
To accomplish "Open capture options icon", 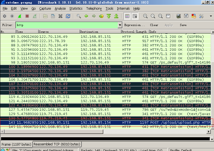I will tap(12, 16).
